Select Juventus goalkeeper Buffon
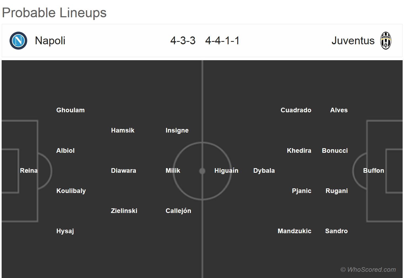Viewport: 404px width, 278px height. click(373, 171)
